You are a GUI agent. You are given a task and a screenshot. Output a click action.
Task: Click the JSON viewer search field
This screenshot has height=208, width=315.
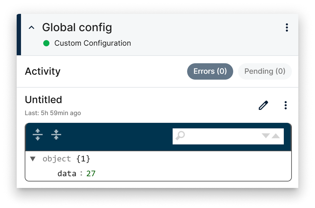coord(222,136)
